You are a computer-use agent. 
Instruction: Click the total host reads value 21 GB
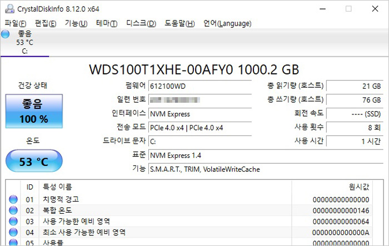tap(355, 86)
